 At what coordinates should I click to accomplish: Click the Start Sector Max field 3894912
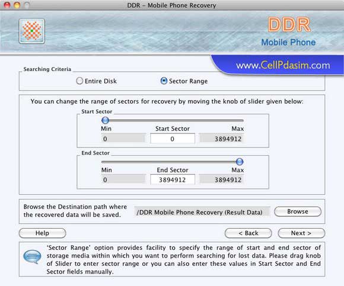221,139
